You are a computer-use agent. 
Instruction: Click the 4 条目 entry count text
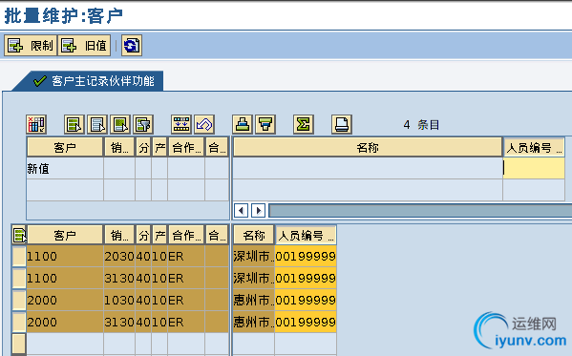click(x=421, y=125)
